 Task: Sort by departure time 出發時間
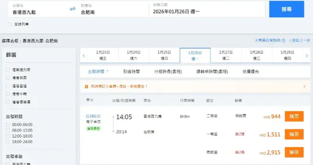click(98, 71)
